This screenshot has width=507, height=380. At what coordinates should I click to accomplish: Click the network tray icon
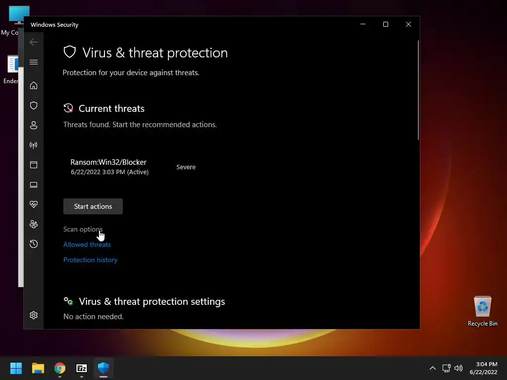pyautogui.click(x=447, y=368)
